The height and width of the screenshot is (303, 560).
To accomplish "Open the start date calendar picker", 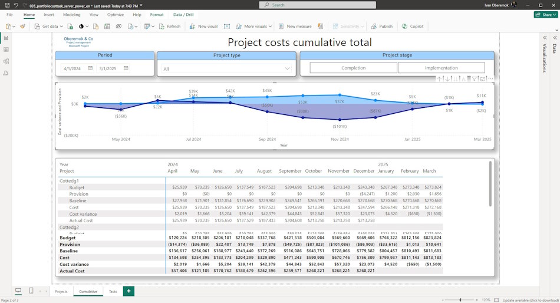I will coord(90,68).
